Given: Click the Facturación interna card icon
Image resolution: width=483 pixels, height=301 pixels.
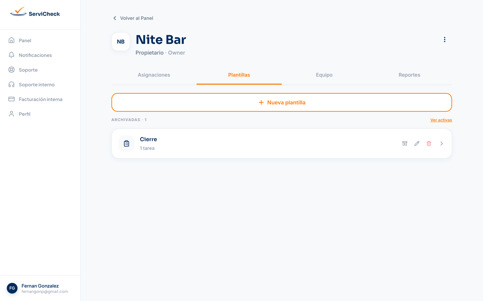Looking at the screenshot, I should [x=11, y=99].
